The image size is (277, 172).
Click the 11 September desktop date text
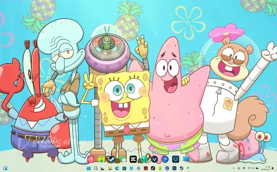[47, 146]
